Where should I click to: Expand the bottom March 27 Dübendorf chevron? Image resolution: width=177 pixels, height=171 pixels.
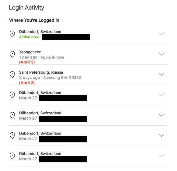(x=161, y=156)
